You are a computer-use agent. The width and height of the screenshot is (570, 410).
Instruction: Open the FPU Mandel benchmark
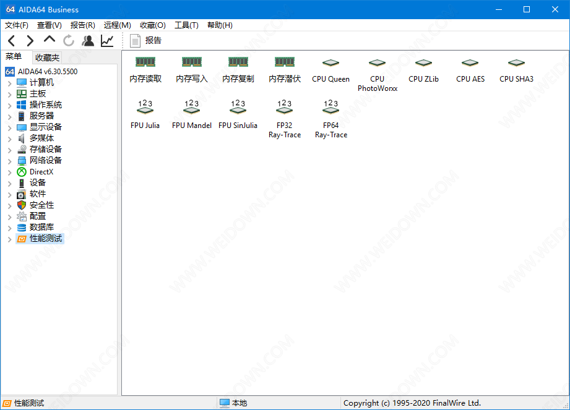click(192, 114)
